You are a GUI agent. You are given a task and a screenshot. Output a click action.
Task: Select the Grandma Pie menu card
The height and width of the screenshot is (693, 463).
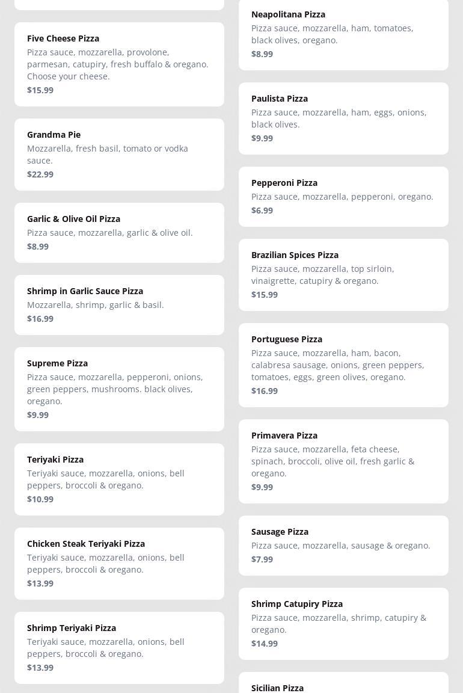click(119, 154)
